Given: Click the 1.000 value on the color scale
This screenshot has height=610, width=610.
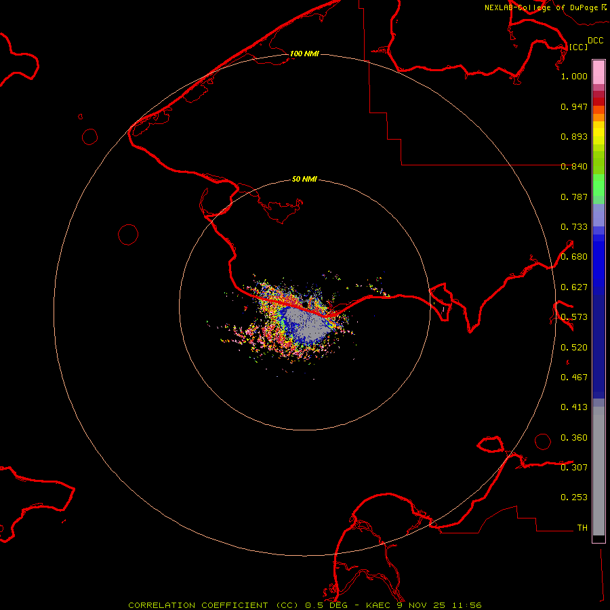Looking at the screenshot, I should point(574,76).
